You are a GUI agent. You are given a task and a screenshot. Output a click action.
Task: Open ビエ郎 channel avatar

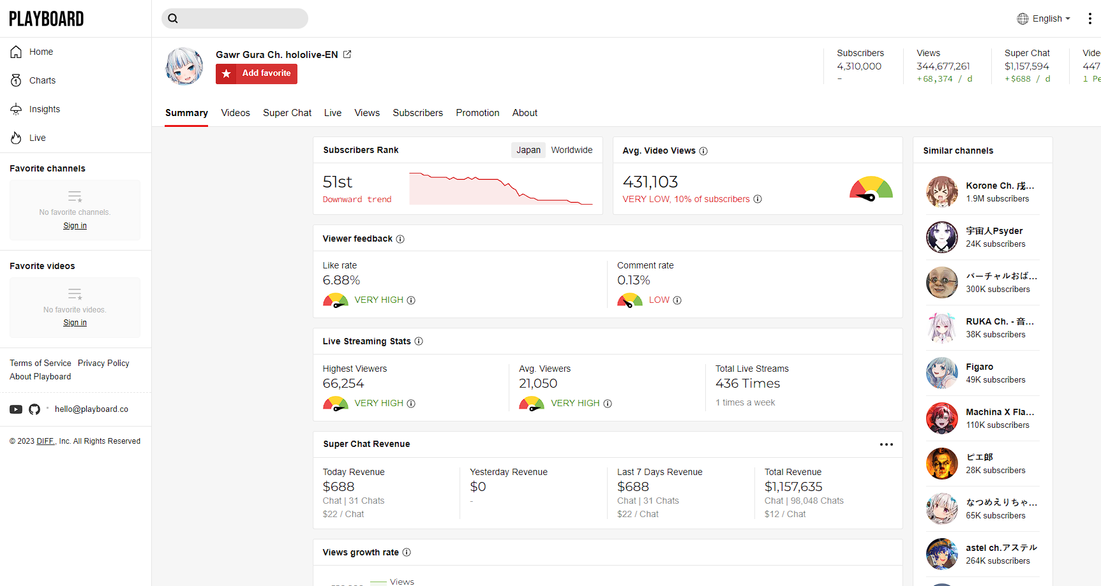(942, 464)
